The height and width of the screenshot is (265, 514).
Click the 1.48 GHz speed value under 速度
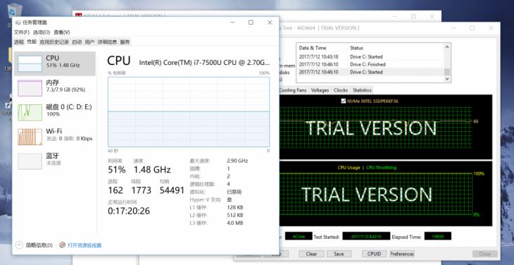click(x=152, y=170)
